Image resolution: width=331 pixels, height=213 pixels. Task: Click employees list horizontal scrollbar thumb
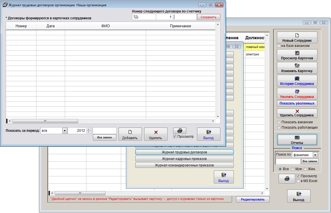tap(80, 193)
